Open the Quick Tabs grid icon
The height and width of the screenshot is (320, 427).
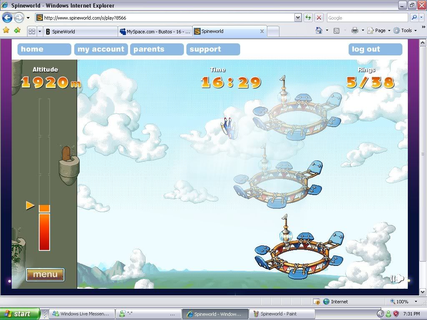(32, 31)
